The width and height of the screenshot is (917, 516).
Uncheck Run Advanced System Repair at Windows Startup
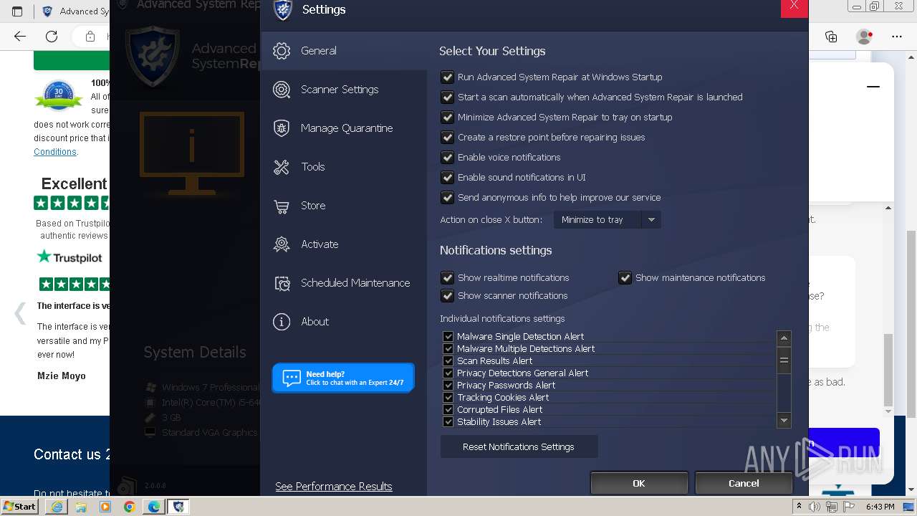point(447,77)
